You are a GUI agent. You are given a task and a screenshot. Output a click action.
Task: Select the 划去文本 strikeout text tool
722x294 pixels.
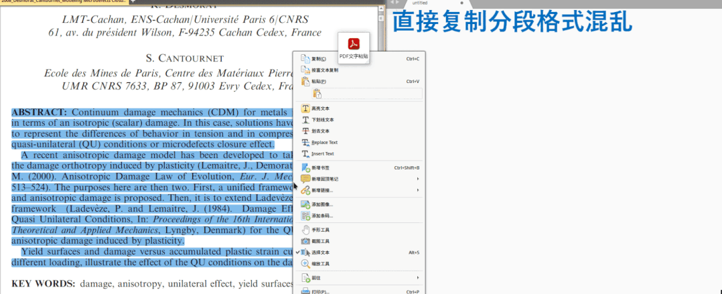(359, 131)
